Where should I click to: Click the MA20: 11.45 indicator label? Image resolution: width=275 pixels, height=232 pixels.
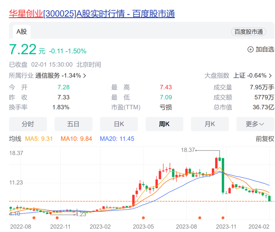point(117,139)
